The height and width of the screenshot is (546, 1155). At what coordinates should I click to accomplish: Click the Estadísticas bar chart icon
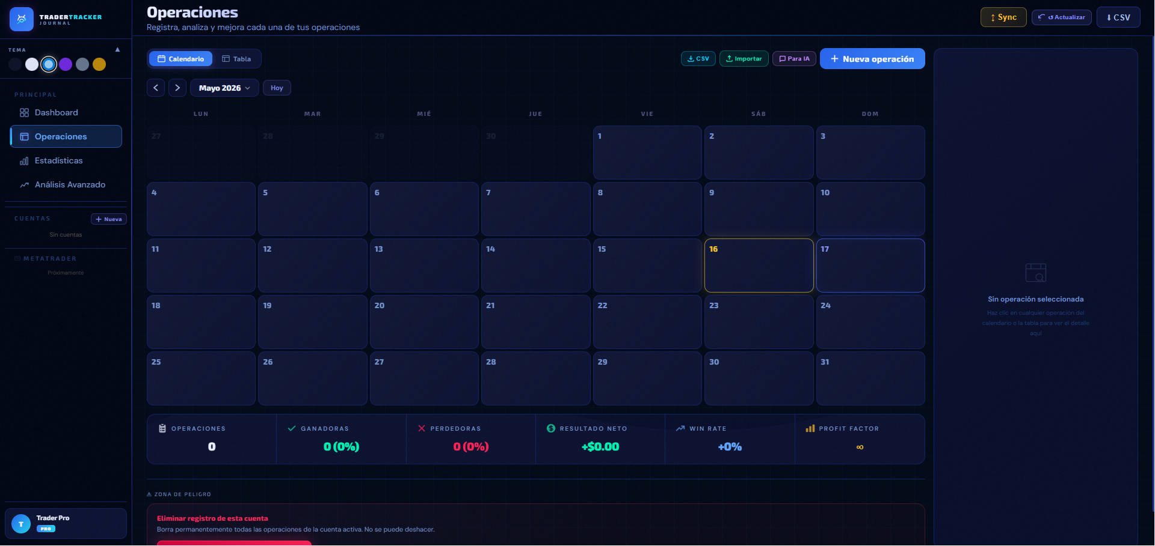point(24,161)
